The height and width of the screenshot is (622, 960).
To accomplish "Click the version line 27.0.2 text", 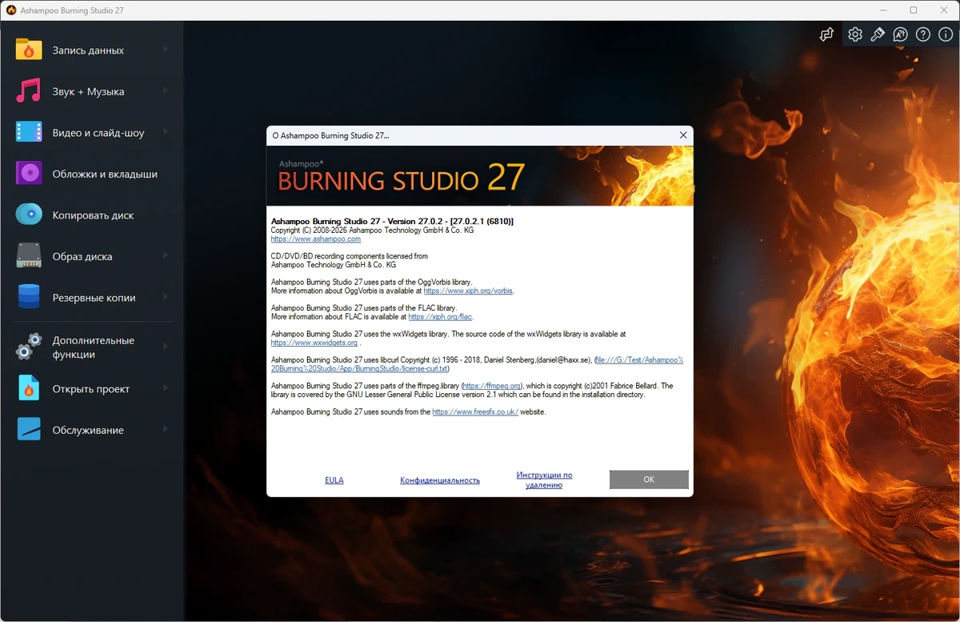I will click(x=392, y=221).
